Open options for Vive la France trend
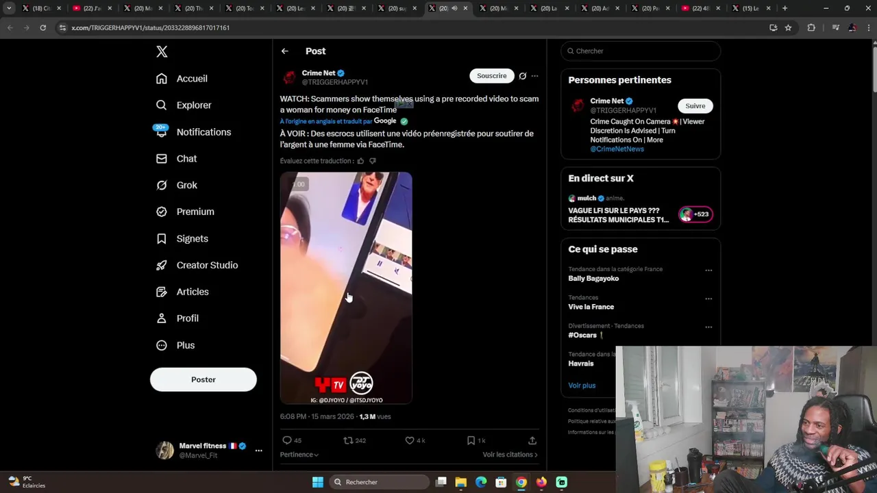 pyautogui.click(x=708, y=299)
